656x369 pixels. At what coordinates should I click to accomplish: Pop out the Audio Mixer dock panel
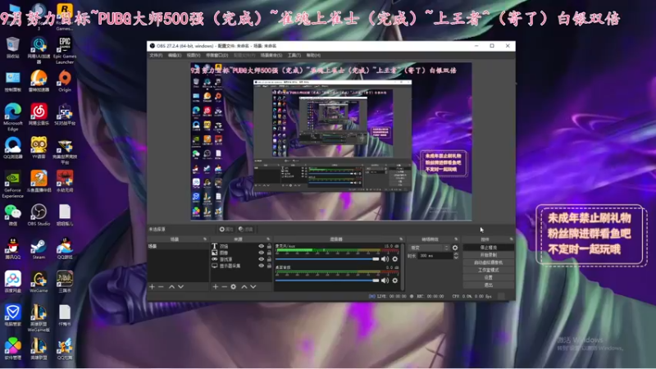pyautogui.click(x=401, y=239)
